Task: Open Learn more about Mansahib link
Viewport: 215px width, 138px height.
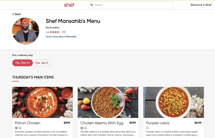Action: [61, 37]
